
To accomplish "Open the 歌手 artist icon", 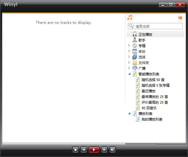I will (x=135, y=40).
